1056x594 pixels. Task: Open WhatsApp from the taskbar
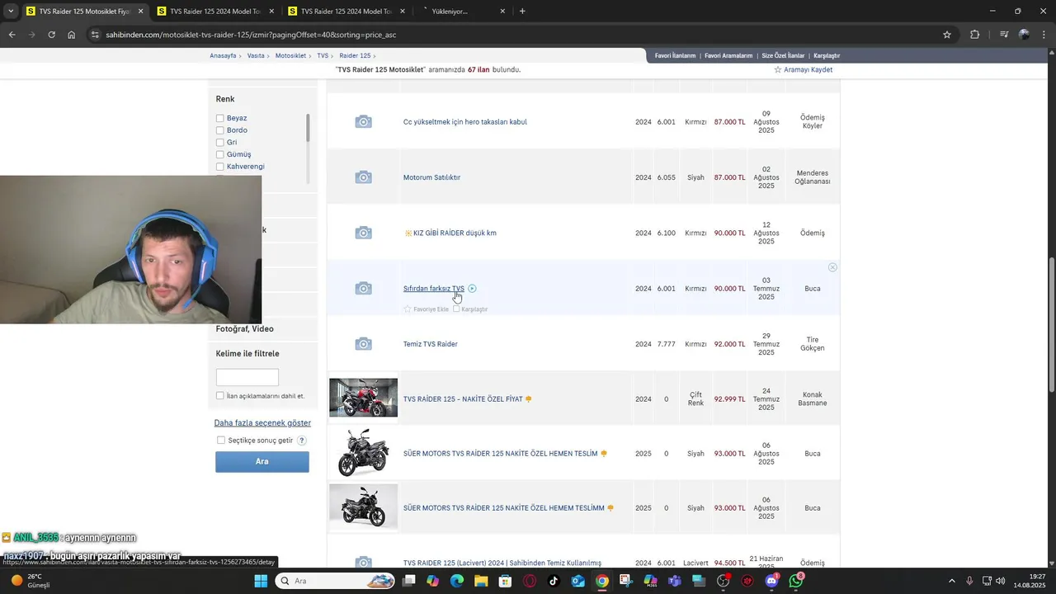point(796,581)
